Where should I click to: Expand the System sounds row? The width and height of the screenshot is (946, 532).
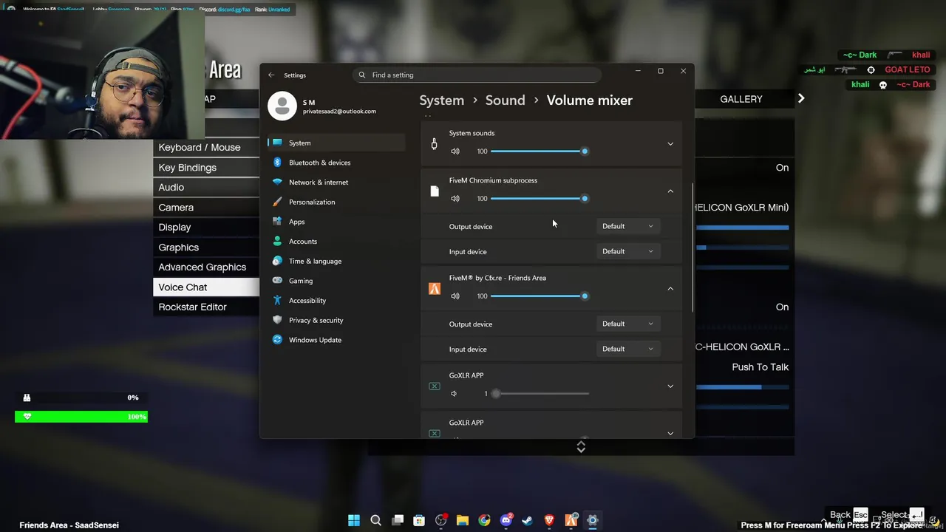pyautogui.click(x=670, y=144)
